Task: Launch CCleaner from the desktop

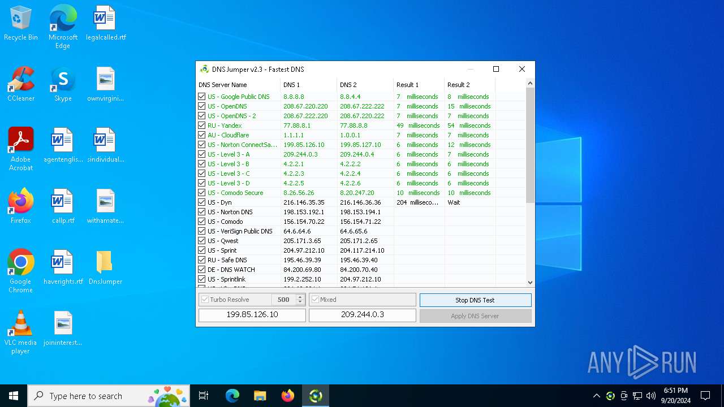Action: 21,84
